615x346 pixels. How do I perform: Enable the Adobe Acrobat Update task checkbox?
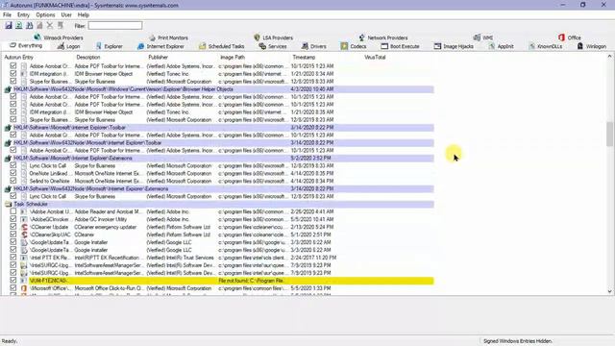coord(13,211)
